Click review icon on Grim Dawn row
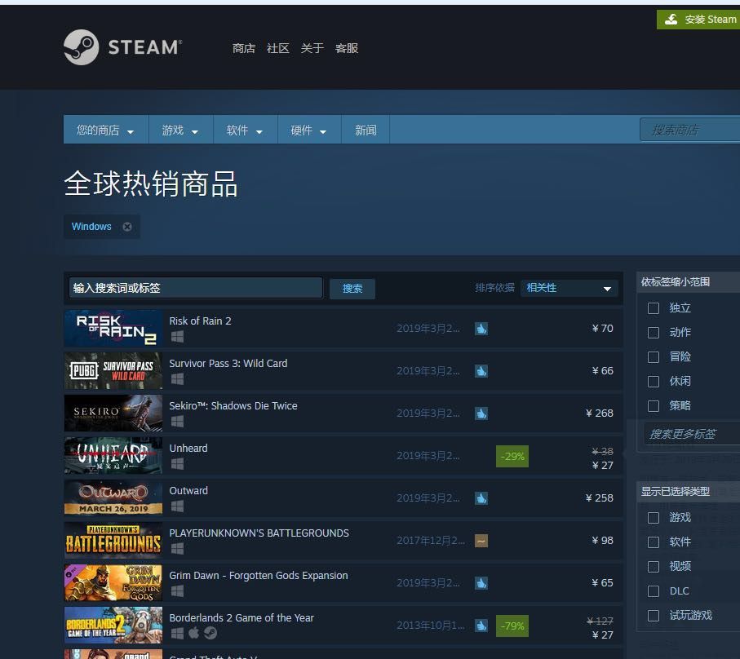This screenshot has height=659, width=740. tap(481, 583)
